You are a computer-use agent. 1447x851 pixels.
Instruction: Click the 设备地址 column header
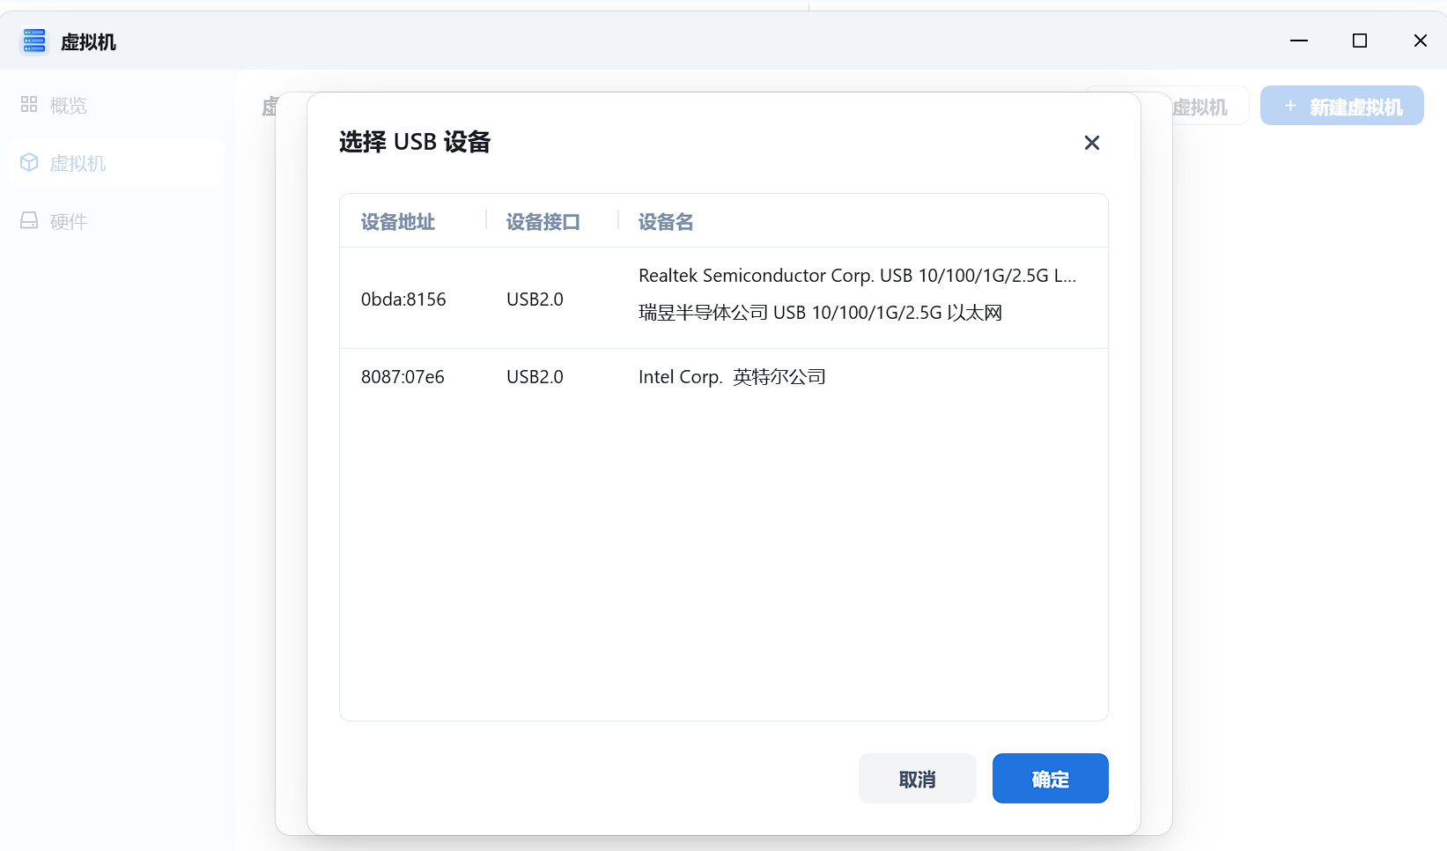(398, 222)
